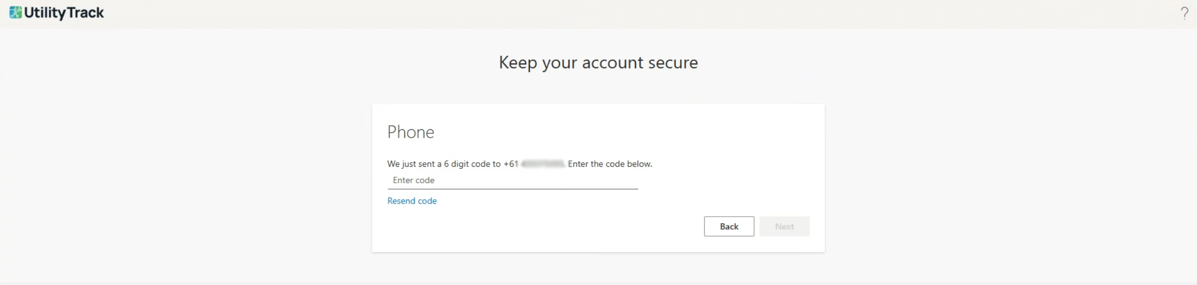1197x285 pixels.
Task: Click the word "Track" in the logo
Action: (x=85, y=12)
